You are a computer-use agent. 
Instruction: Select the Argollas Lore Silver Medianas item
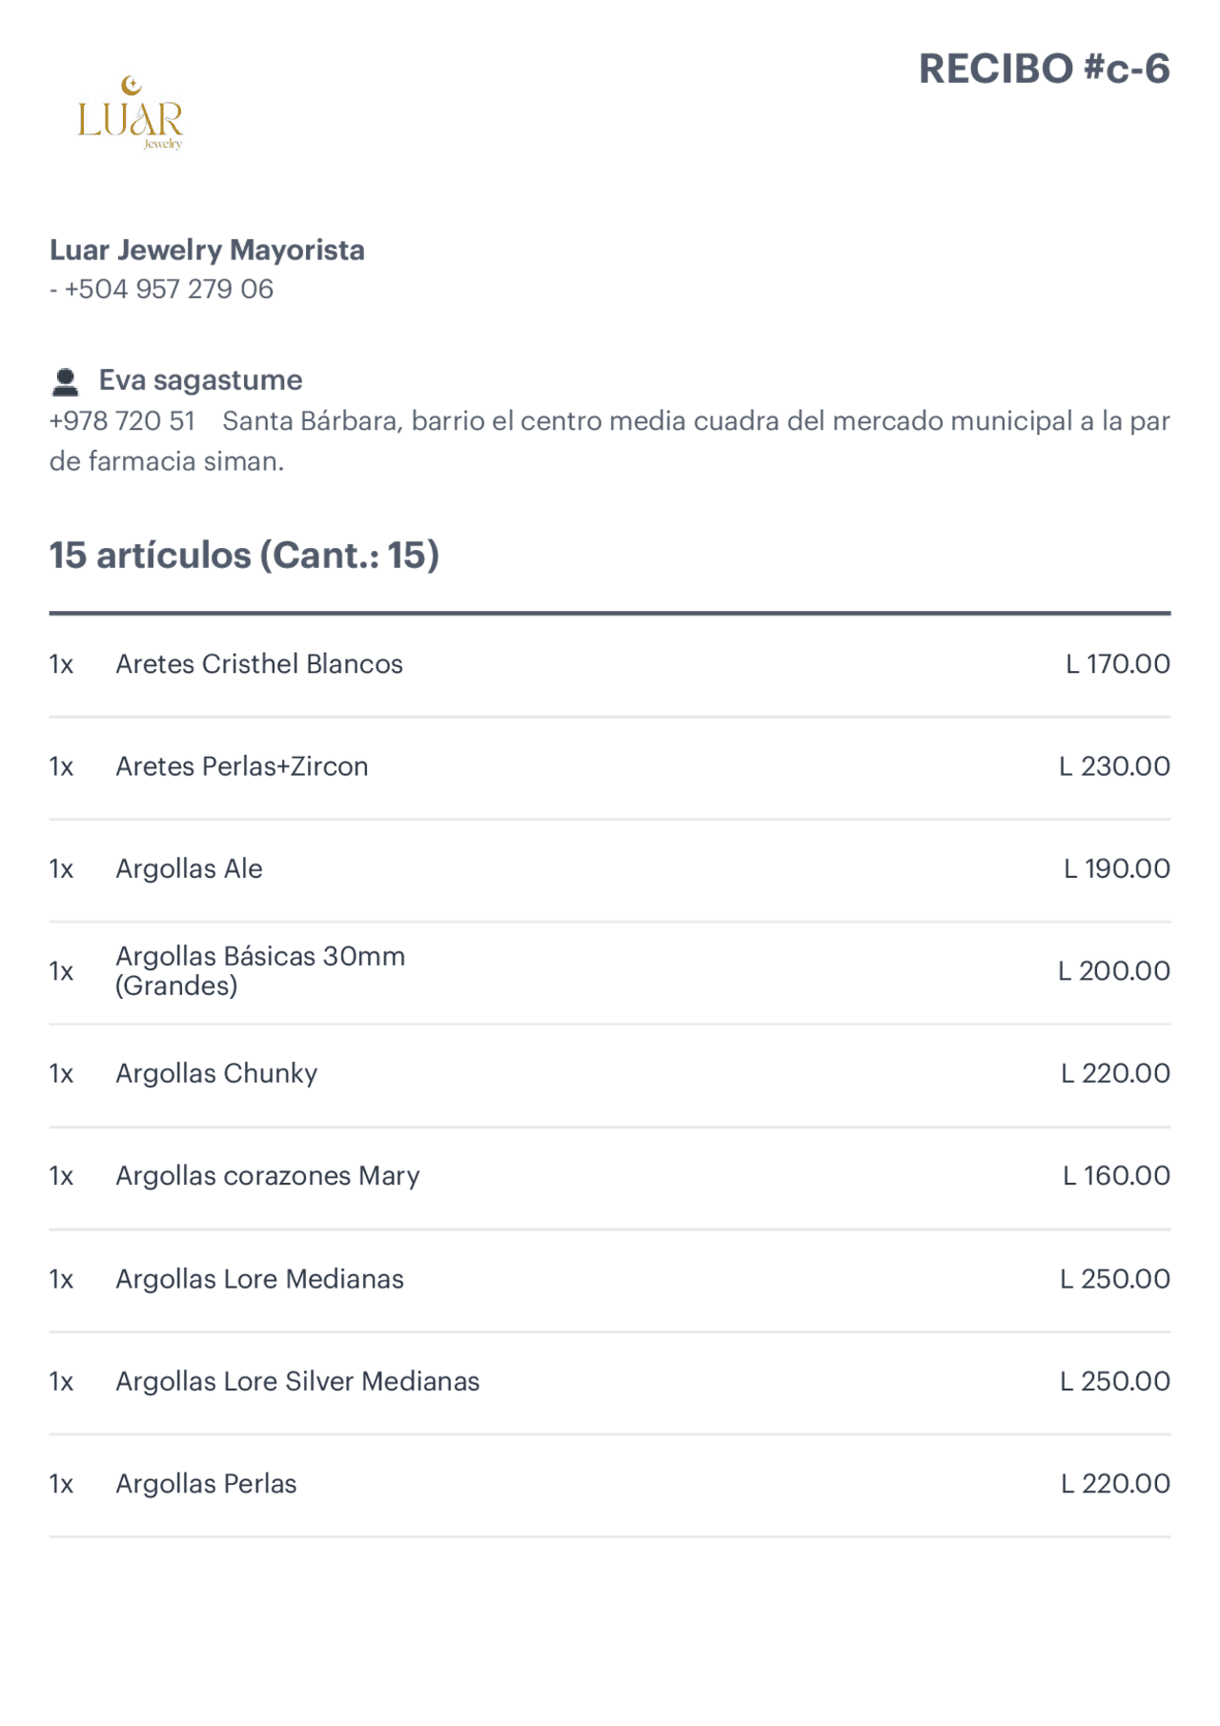coord(297,1382)
